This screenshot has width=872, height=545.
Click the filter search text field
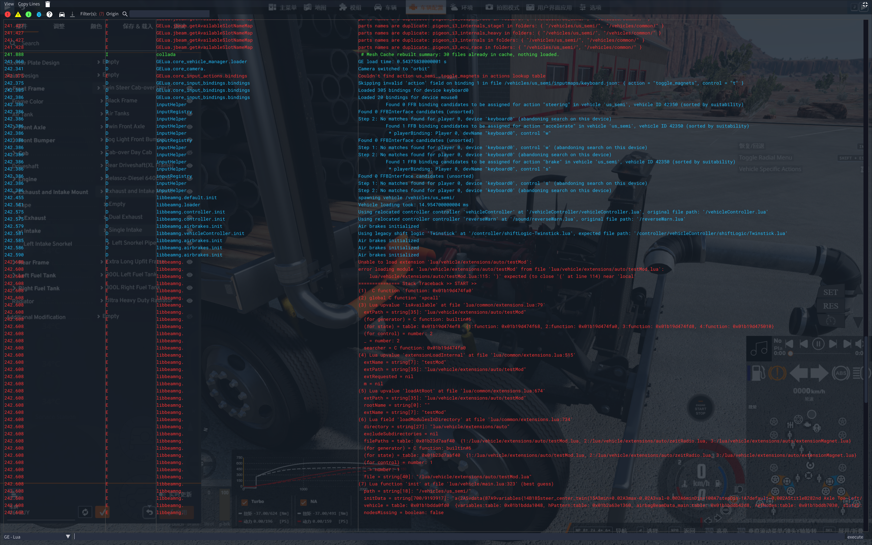click(x=169, y=14)
